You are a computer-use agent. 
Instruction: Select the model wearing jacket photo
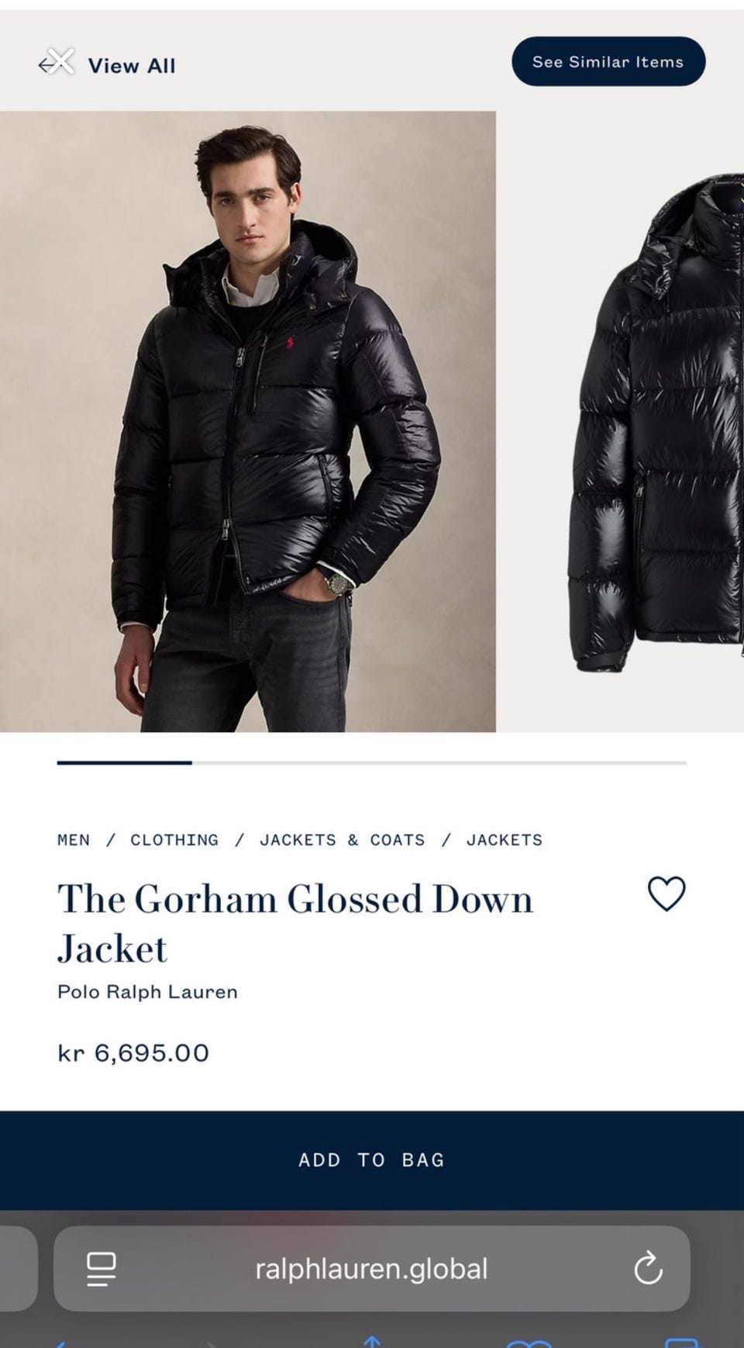(x=248, y=421)
